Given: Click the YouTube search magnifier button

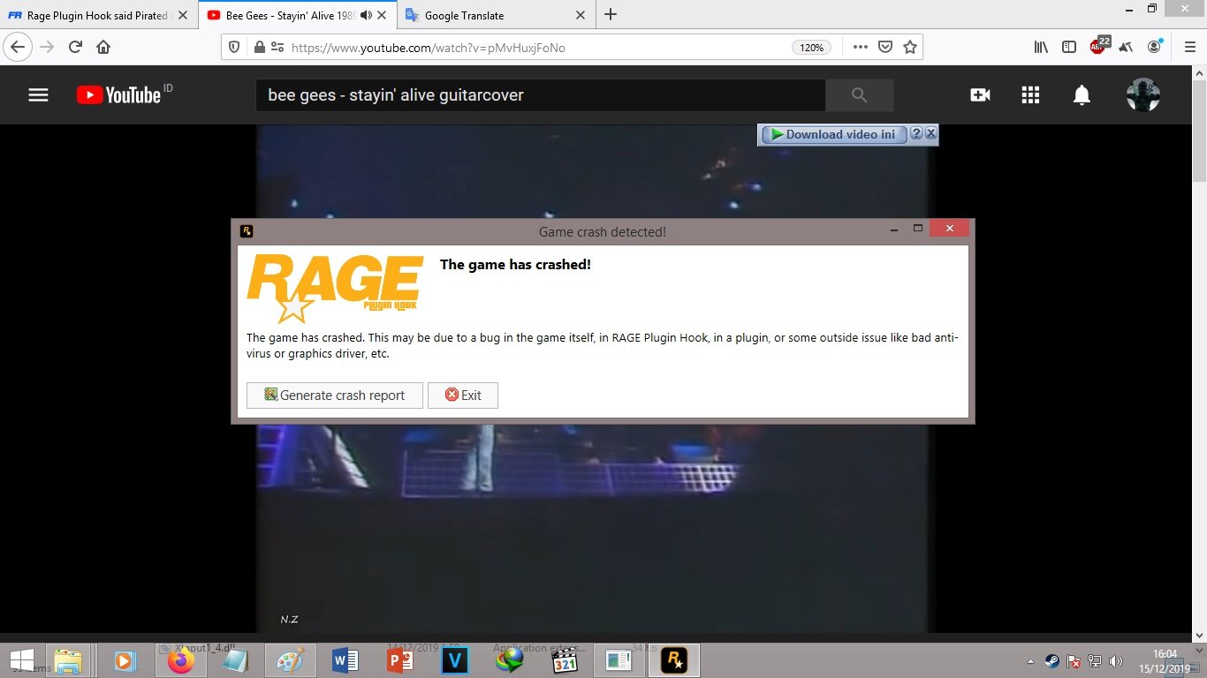Looking at the screenshot, I should tap(859, 94).
